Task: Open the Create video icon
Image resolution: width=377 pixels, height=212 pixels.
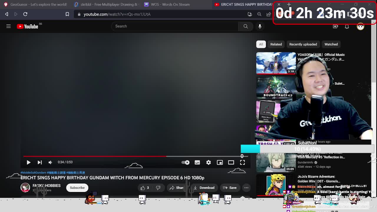Action: point(335,26)
